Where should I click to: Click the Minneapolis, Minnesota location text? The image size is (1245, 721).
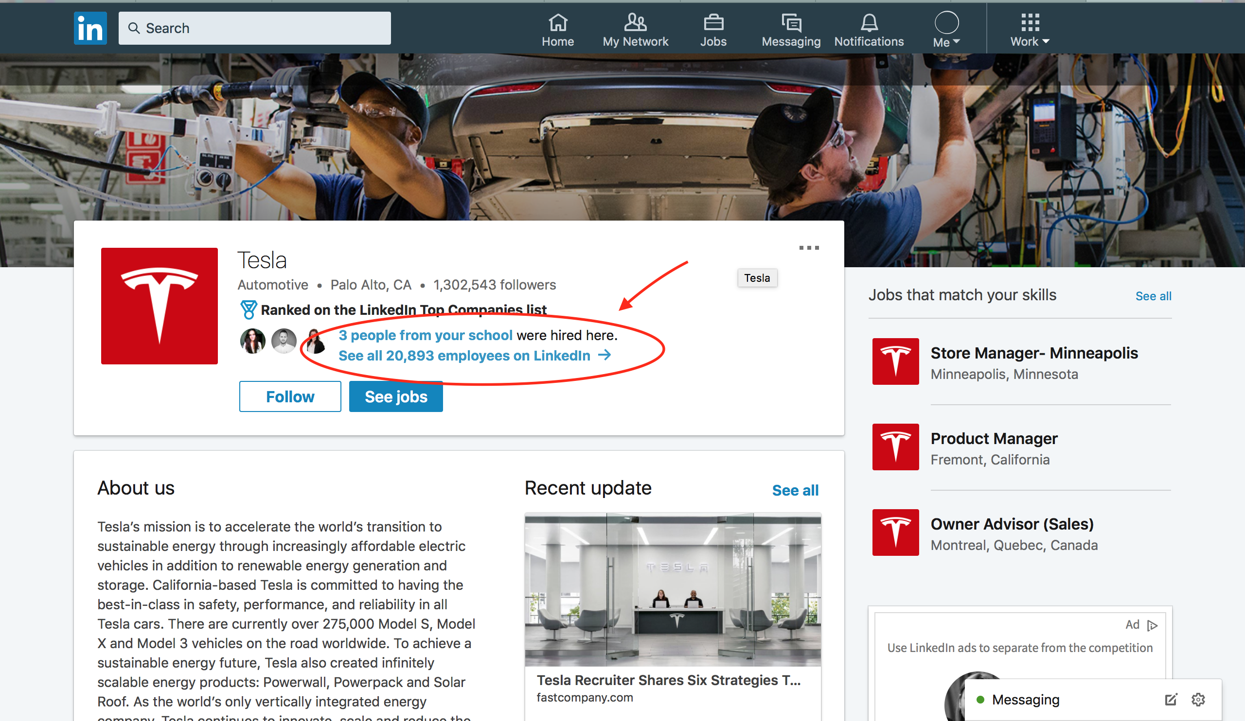(x=1004, y=374)
